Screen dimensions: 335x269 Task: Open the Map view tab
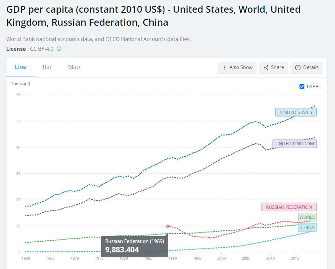[74, 67]
